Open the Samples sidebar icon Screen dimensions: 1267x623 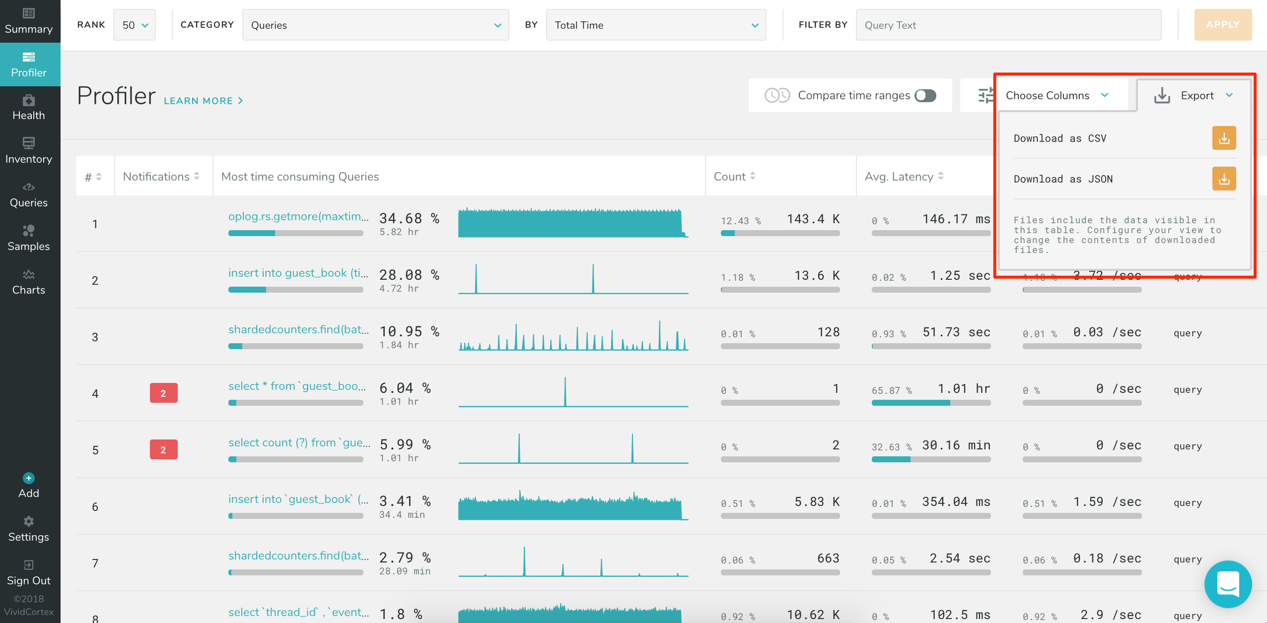29,231
